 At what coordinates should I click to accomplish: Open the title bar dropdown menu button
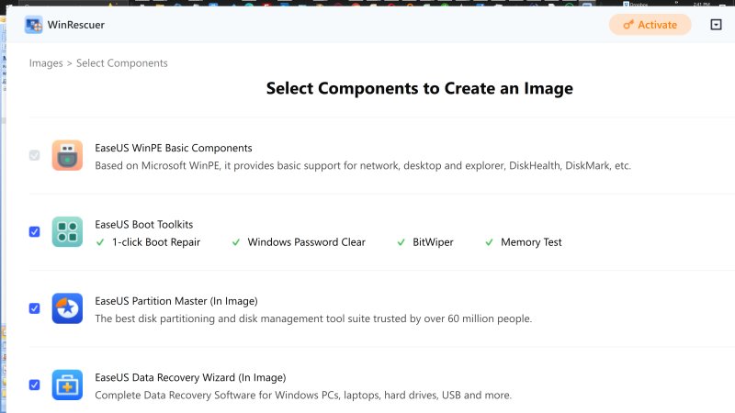(x=717, y=25)
